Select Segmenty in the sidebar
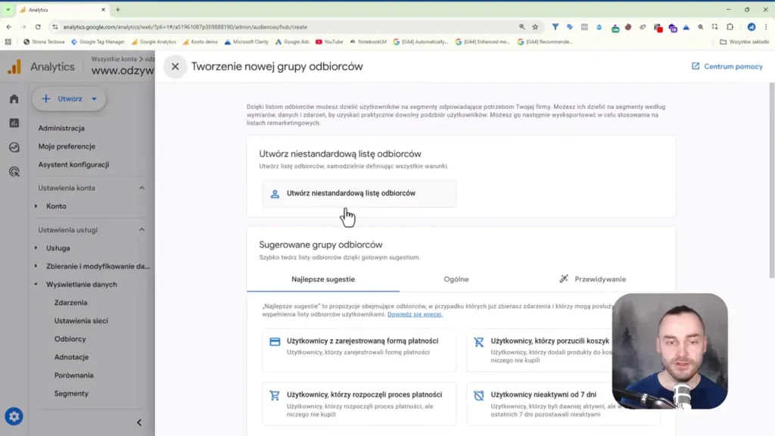The width and height of the screenshot is (775, 436). [71, 394]
